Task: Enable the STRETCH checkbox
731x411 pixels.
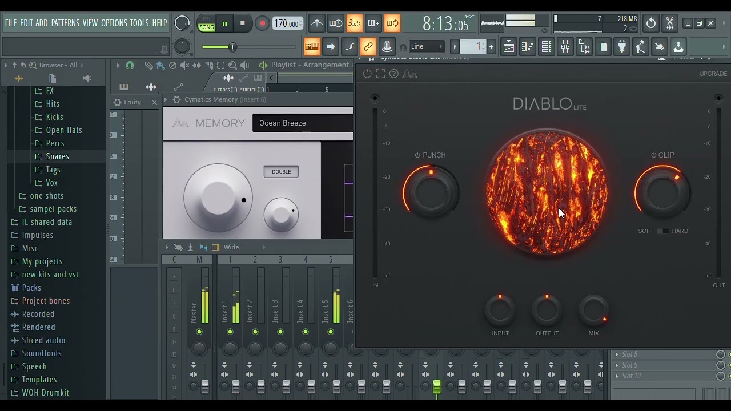Action: [261, 90]
